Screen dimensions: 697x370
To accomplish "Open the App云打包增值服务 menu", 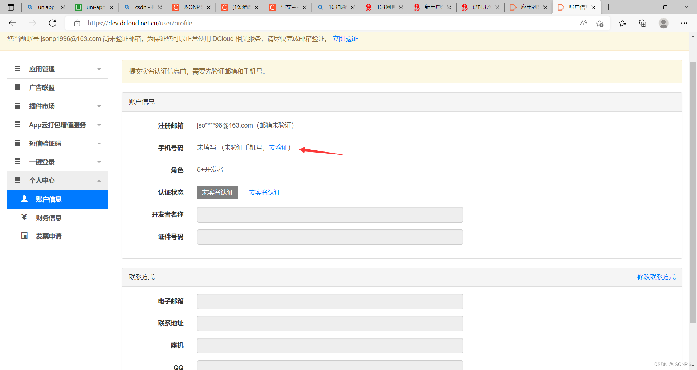I will 57,125.
